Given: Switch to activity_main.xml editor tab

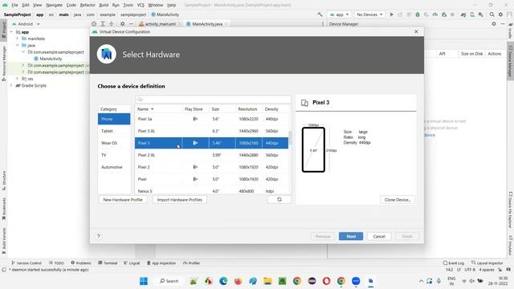Looking at the screenshot, I should pyautogui.click(x=161, y=24).
